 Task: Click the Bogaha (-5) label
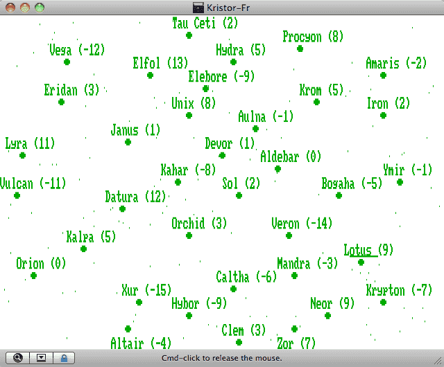pos(352,183)
